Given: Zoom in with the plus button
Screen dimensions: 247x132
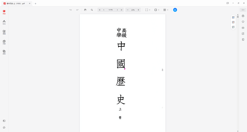Looking at the screenshot, I should 138,10.
